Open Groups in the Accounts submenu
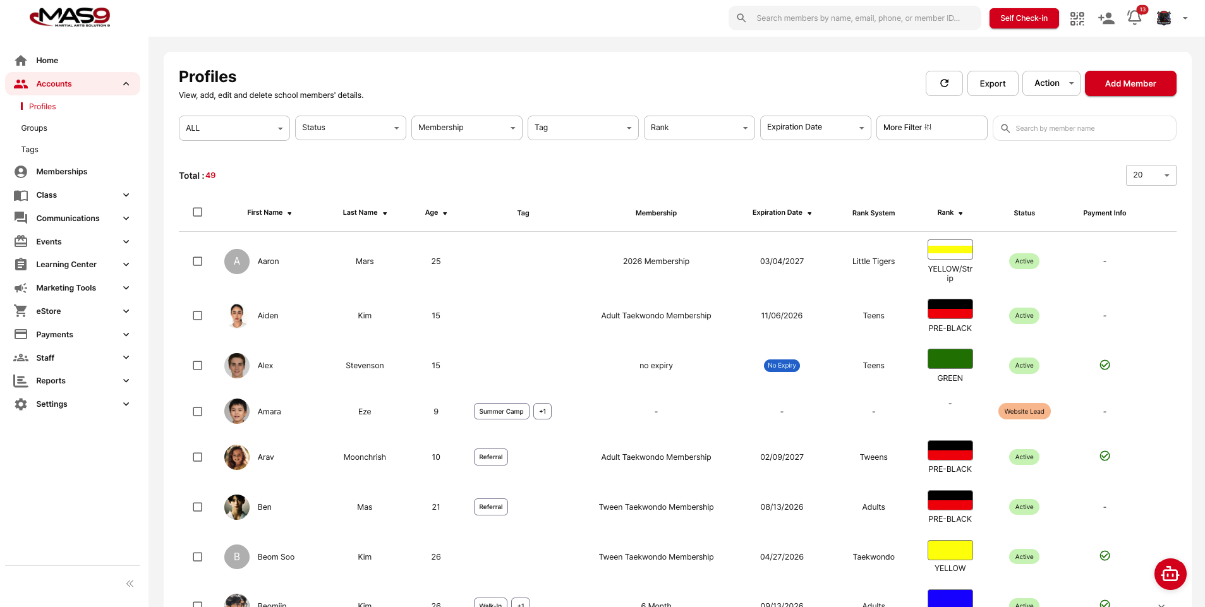The height and width of the screenshot is (607, 1205). coord(34,128)
